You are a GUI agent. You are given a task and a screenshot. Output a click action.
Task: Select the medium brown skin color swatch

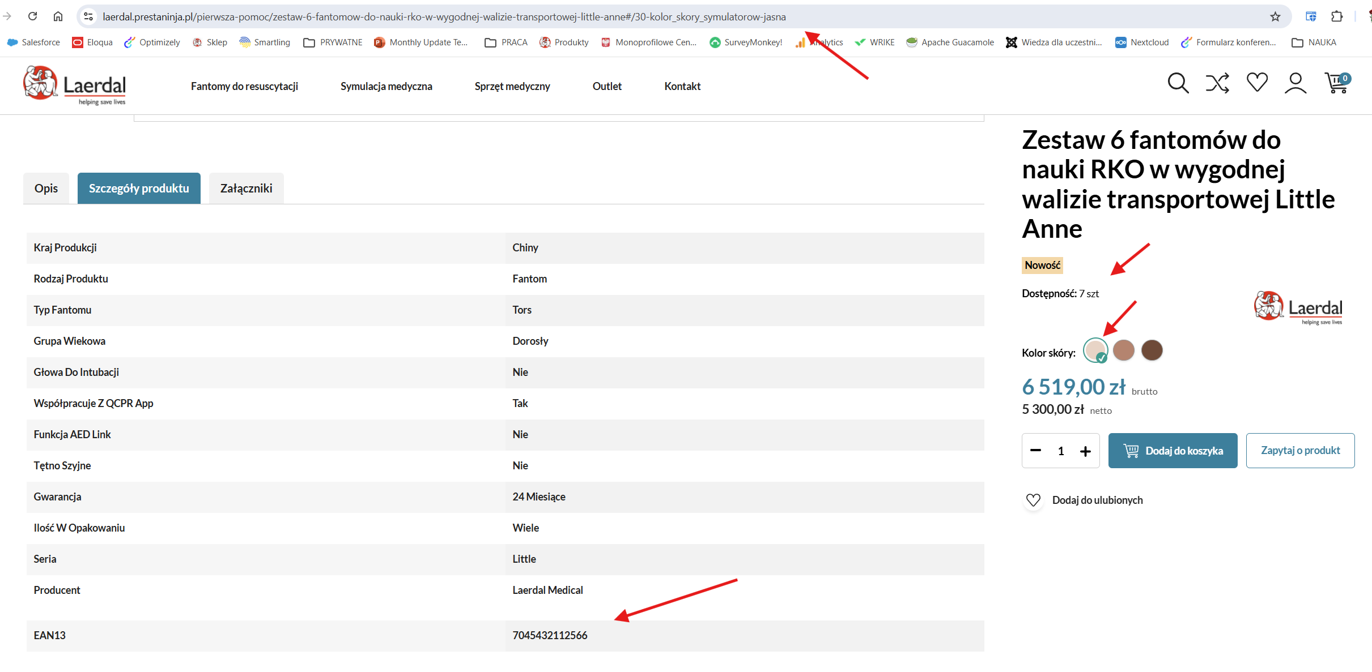pos(1123,350)
